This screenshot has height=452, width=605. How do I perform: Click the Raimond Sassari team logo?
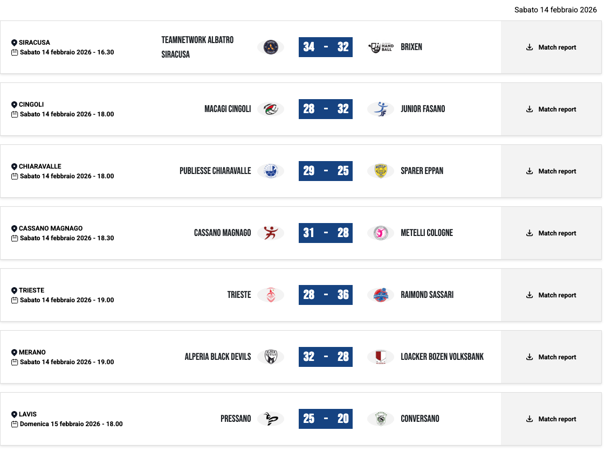[x=381, y=295]
